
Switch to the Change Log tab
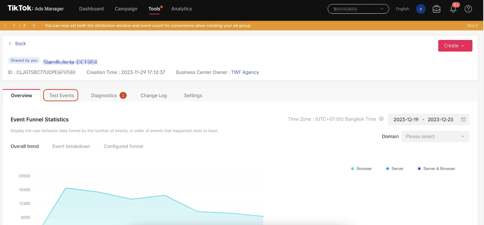(154, 96)
